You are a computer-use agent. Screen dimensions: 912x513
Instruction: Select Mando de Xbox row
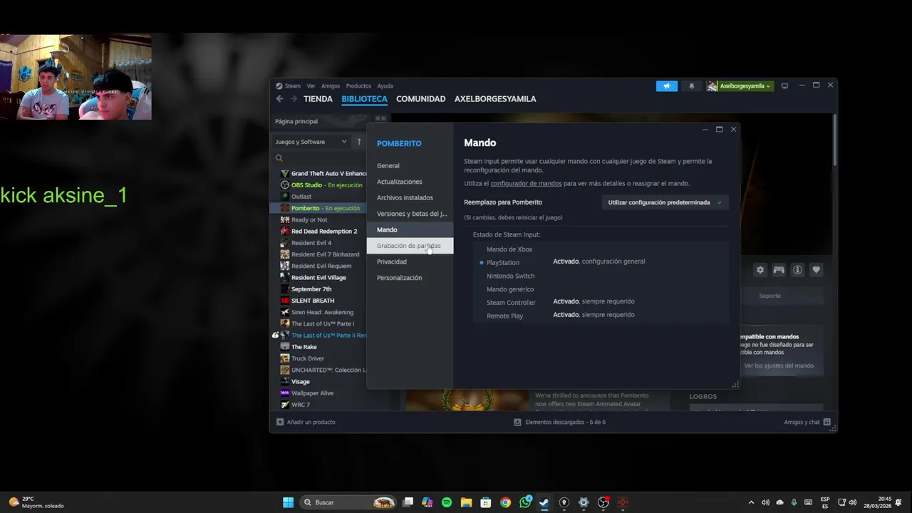coord(509,249)
